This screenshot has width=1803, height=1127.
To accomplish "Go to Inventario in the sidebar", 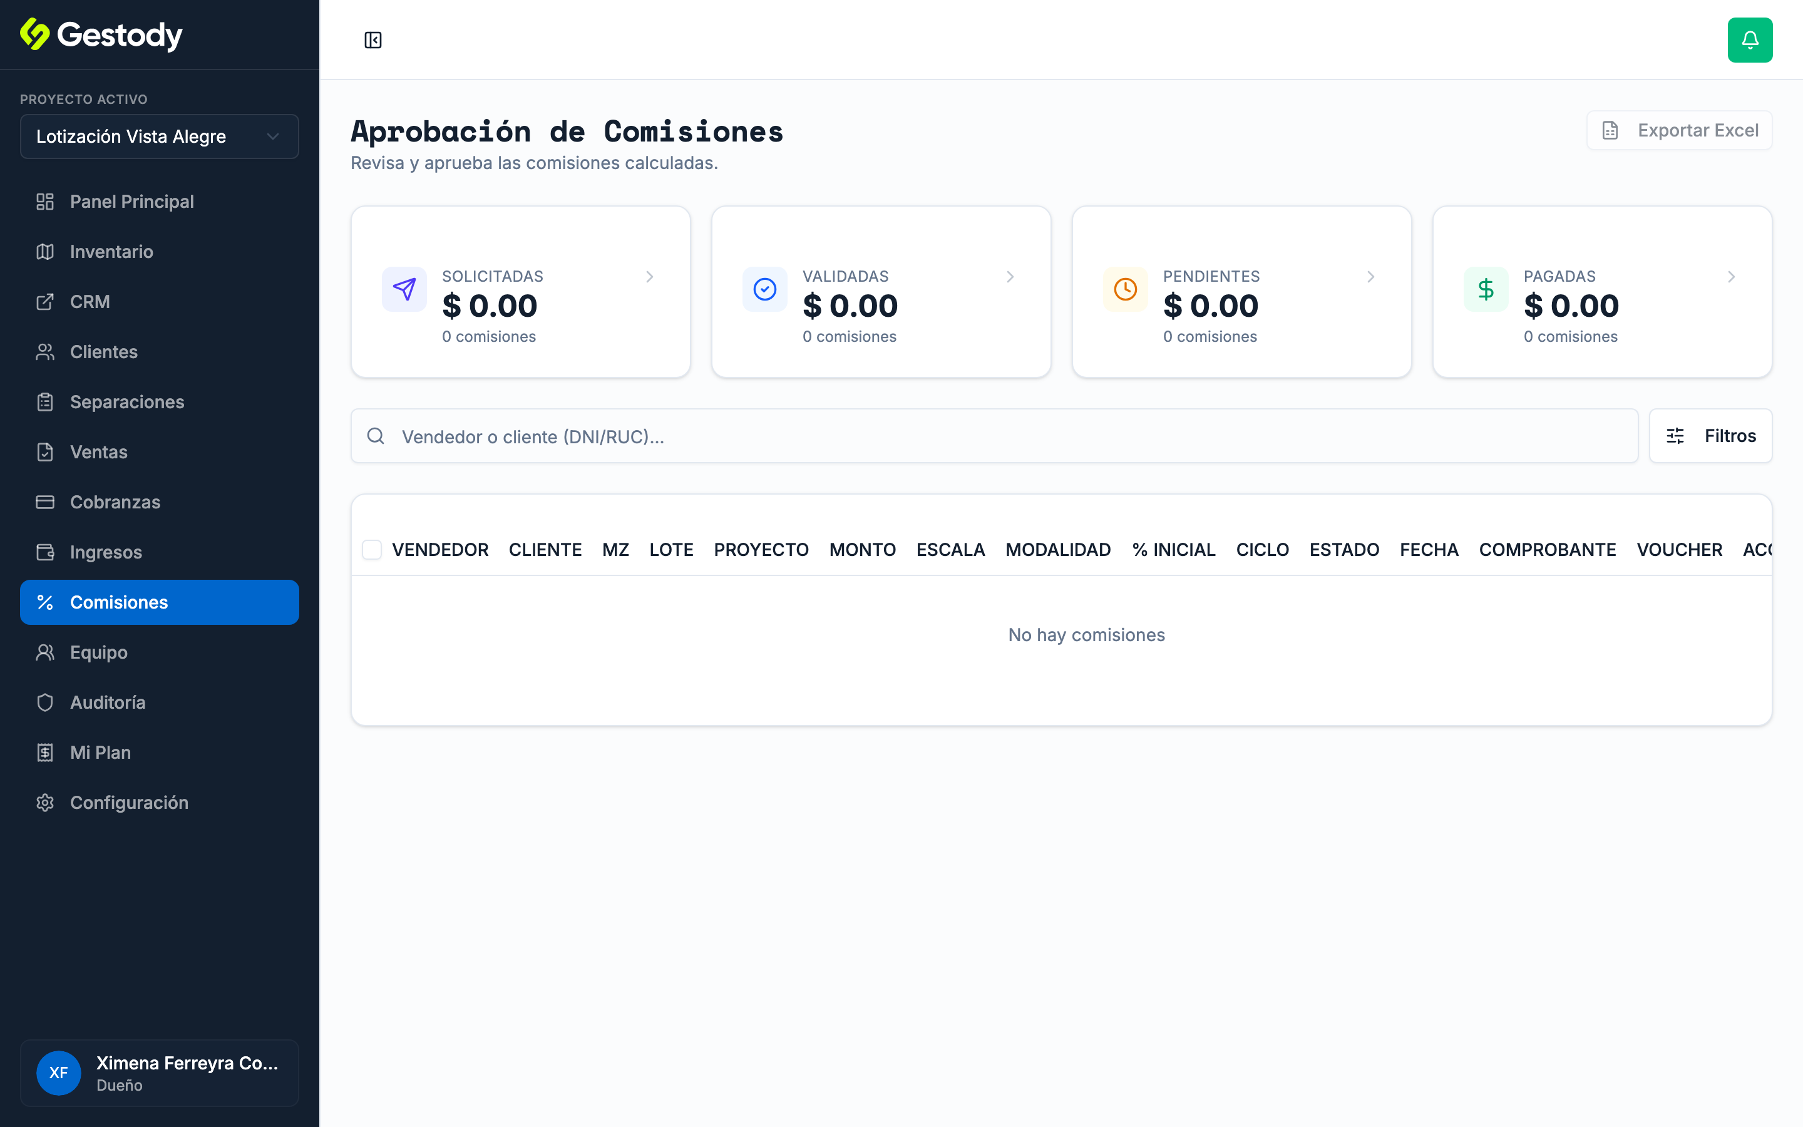I will click(x=160, y=252).
